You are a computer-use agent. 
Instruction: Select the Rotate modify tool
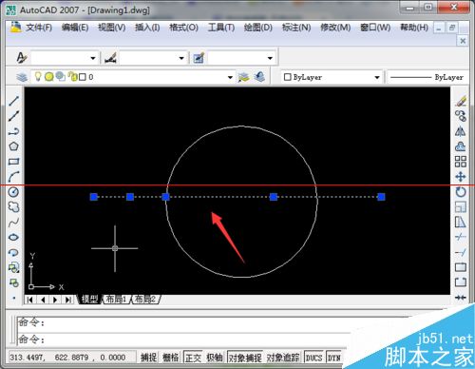pyautogui.click(x=461, y=192)
